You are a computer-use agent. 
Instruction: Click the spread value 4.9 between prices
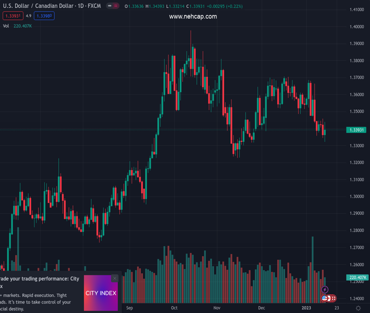tap(29, 16)
